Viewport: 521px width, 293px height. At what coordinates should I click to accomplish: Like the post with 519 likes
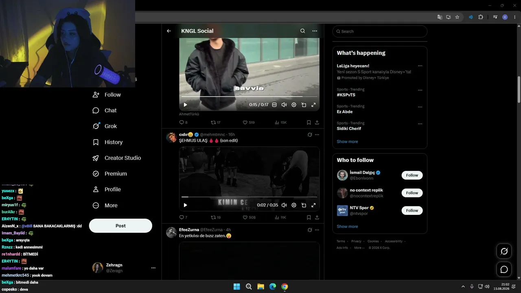click(249, 122)
